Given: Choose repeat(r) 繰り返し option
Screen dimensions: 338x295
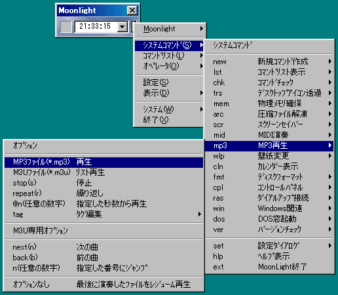Looking at the screenshot, I should (103, 193).
